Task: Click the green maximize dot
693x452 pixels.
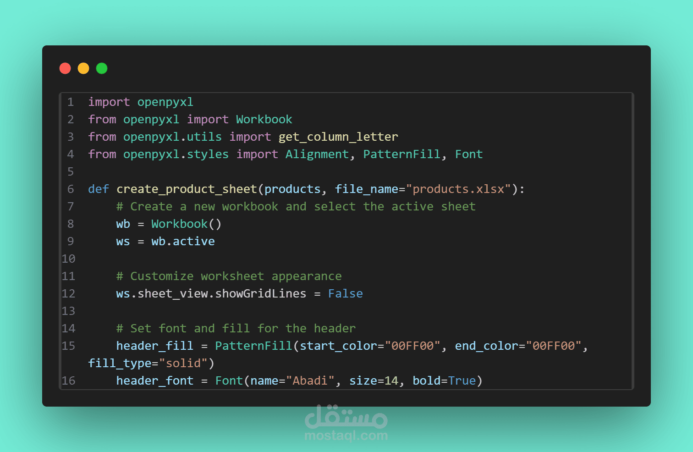Action: pyautogui.click(x=102, y=68)
